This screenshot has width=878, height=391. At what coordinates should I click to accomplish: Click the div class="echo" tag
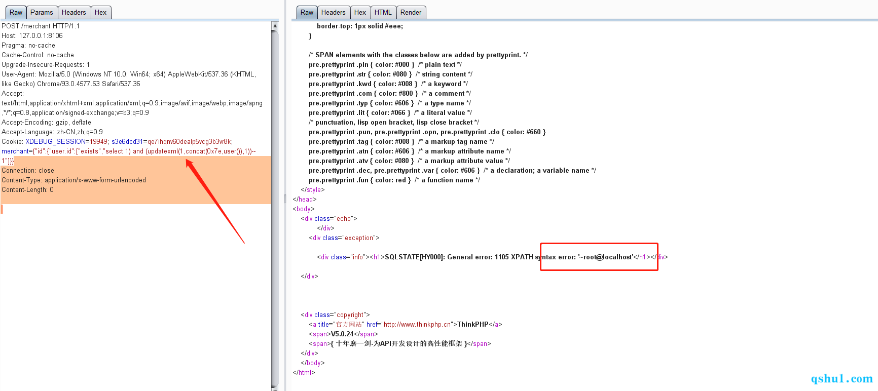(x=329, y=218)
